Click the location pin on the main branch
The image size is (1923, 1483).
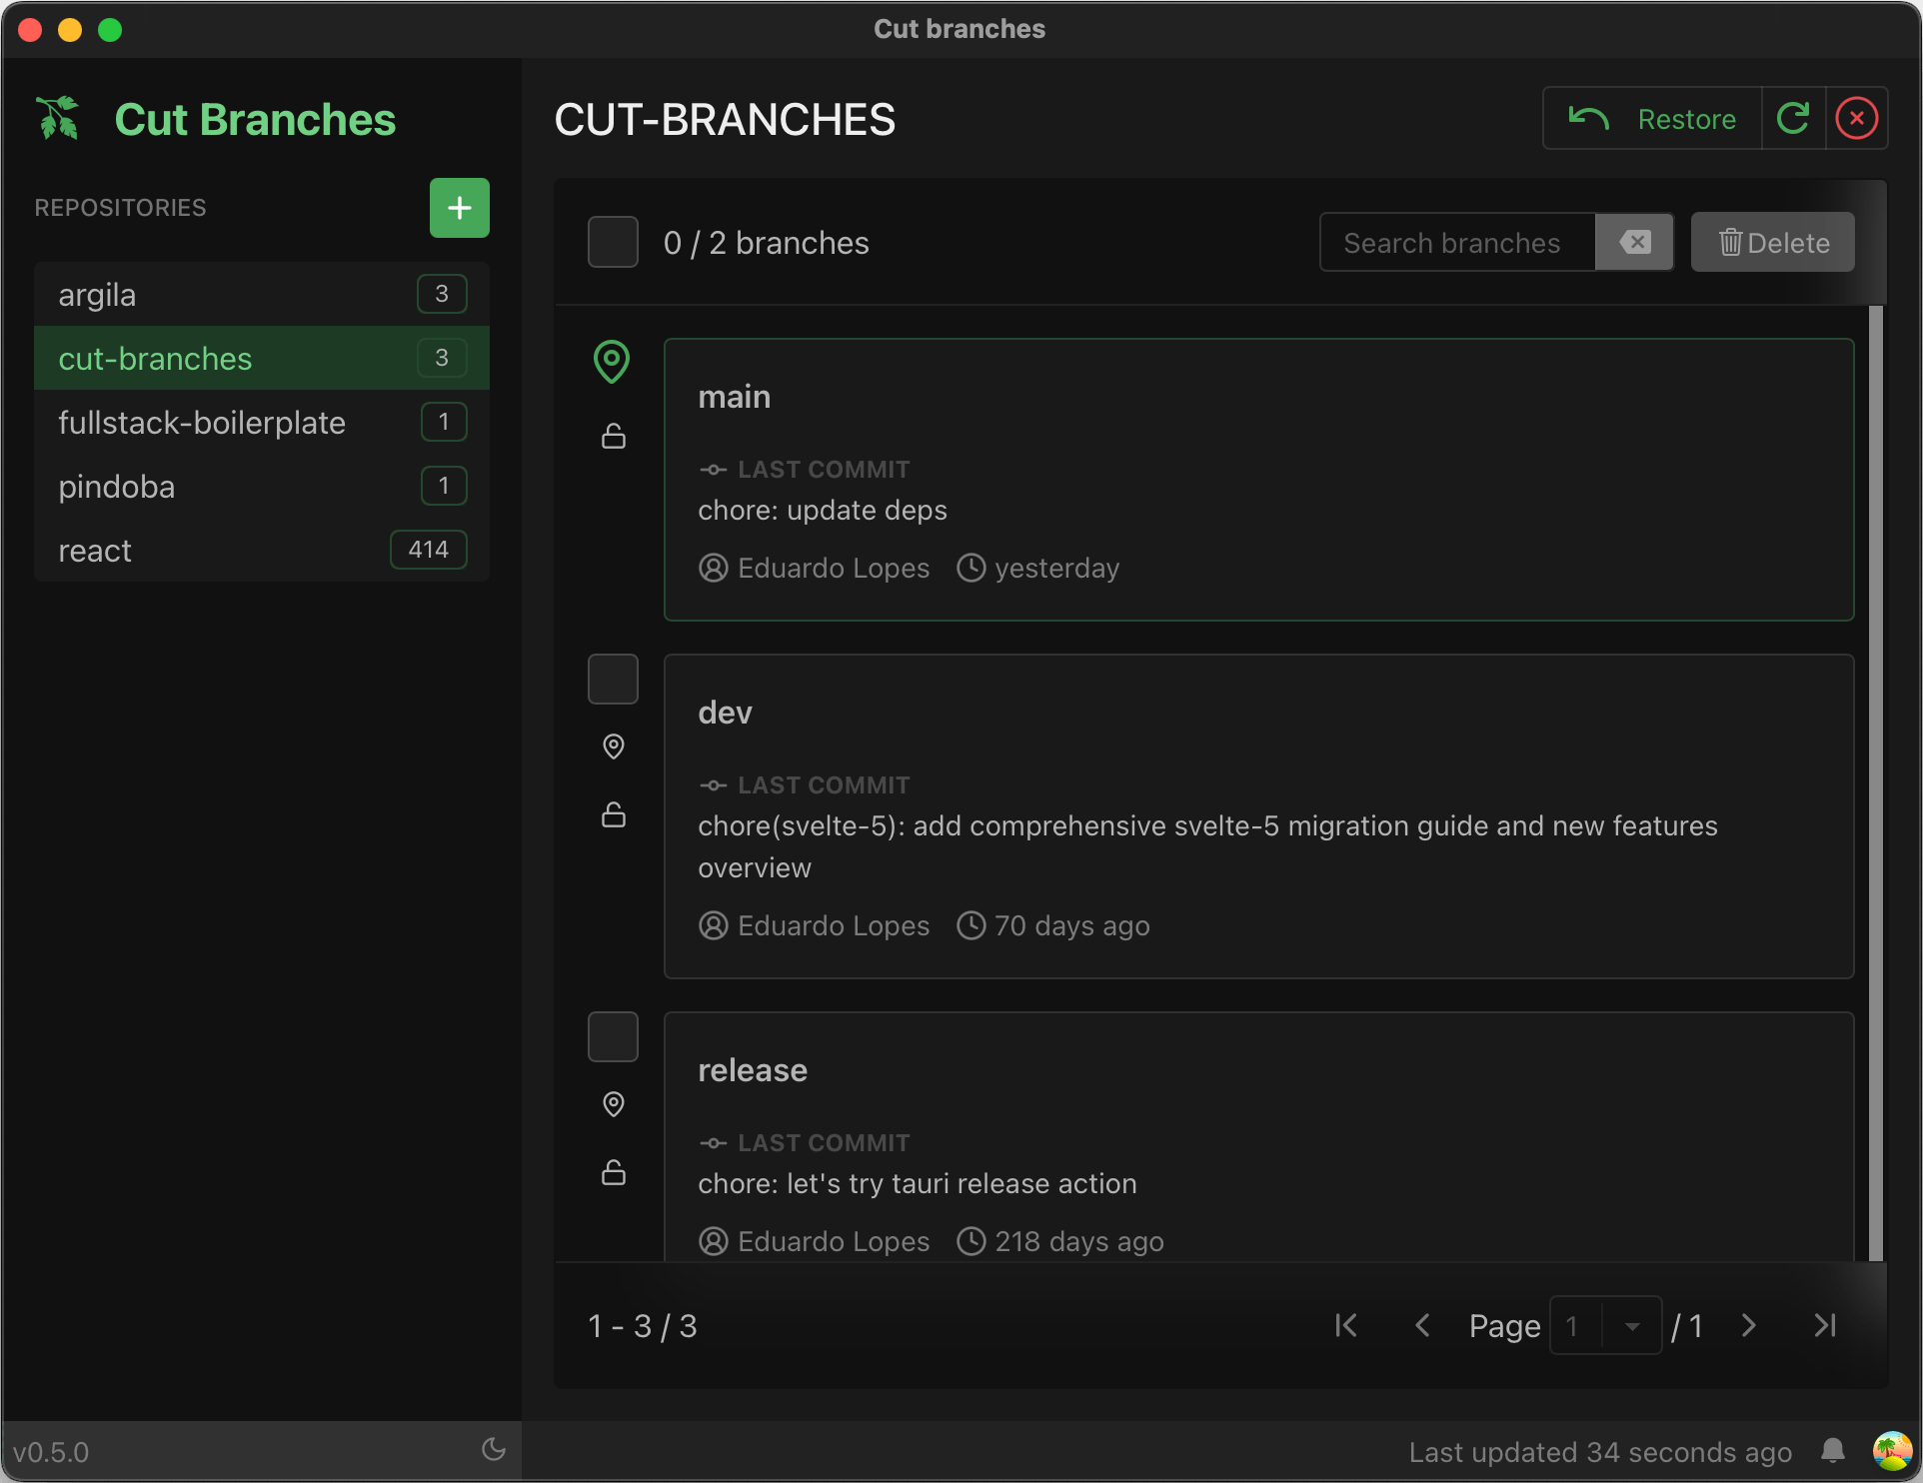pos(613,362)
